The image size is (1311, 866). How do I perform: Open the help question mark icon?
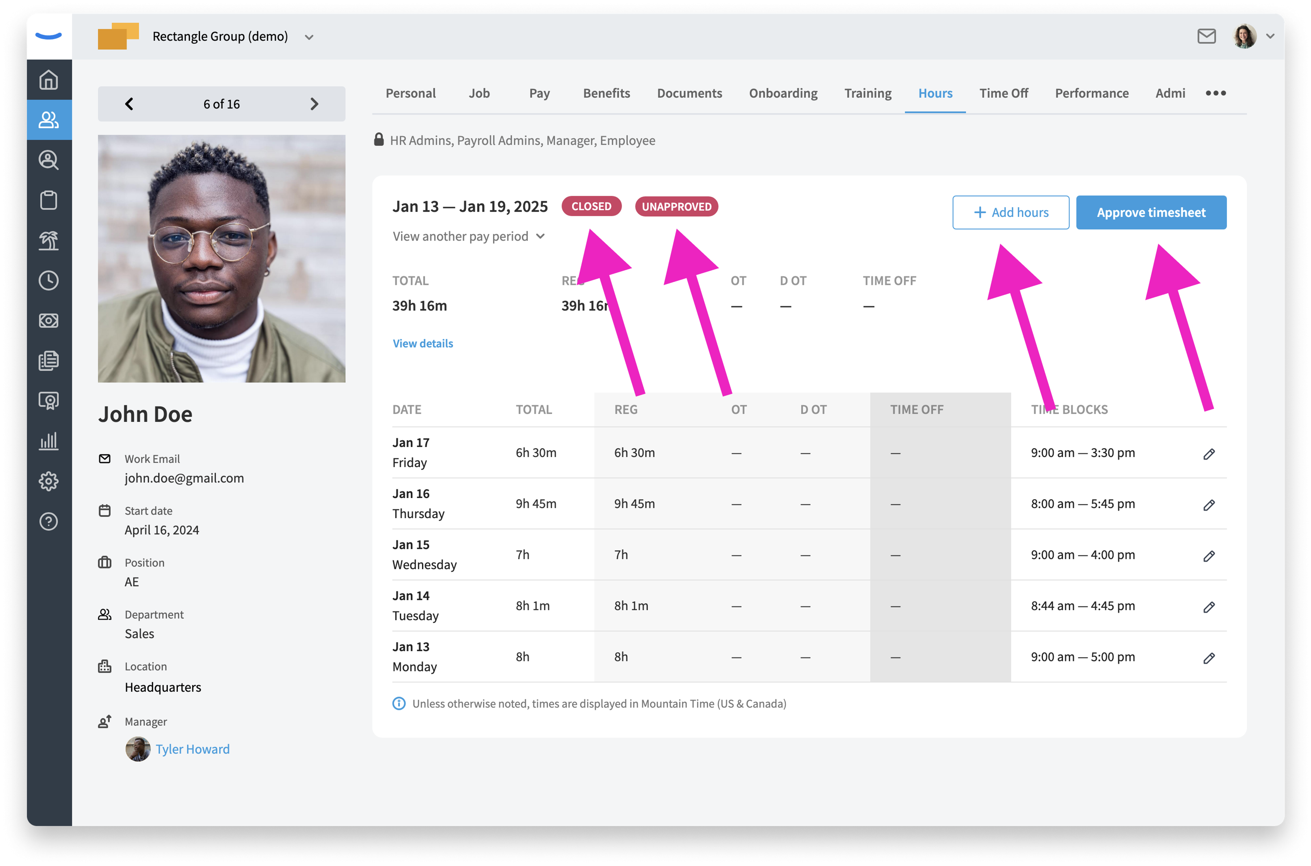coord(48,521)
